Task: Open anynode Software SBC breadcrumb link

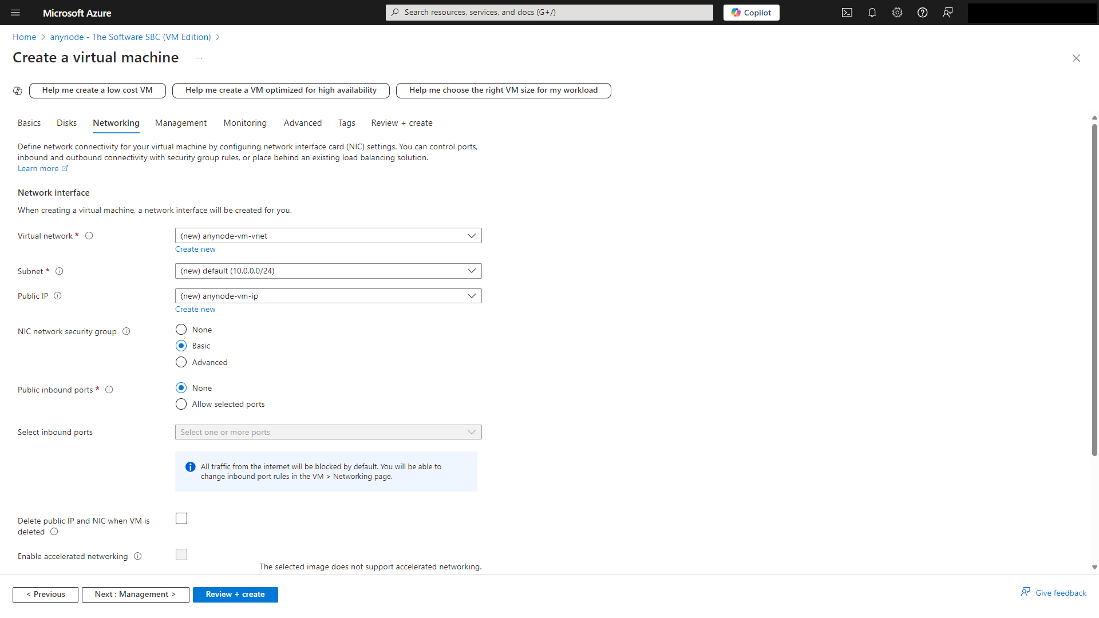Action: (x=131, y=37)
